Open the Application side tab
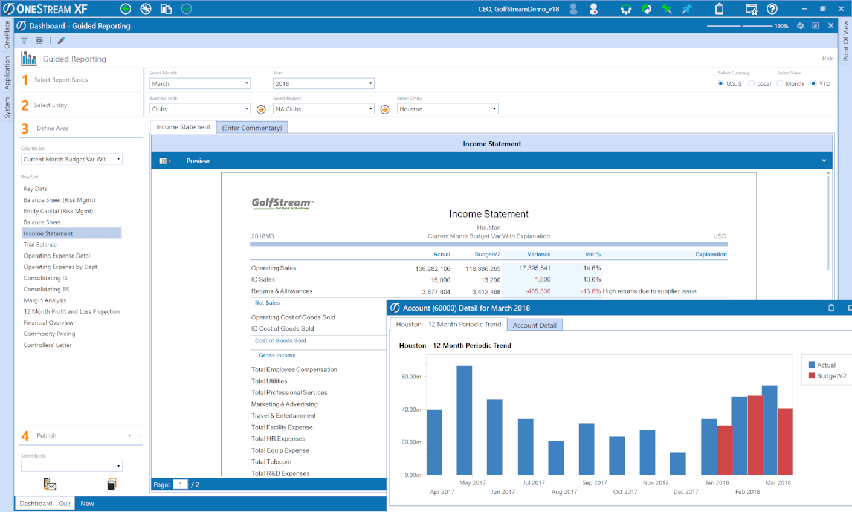 tap(7, 73)
